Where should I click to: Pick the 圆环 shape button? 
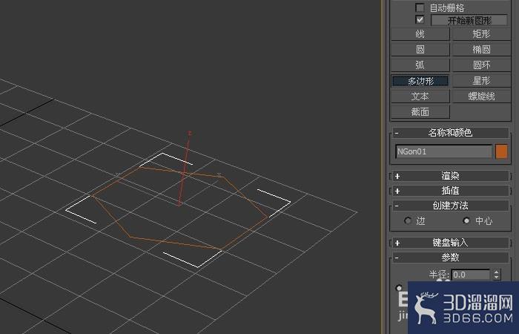pos(481,65)
